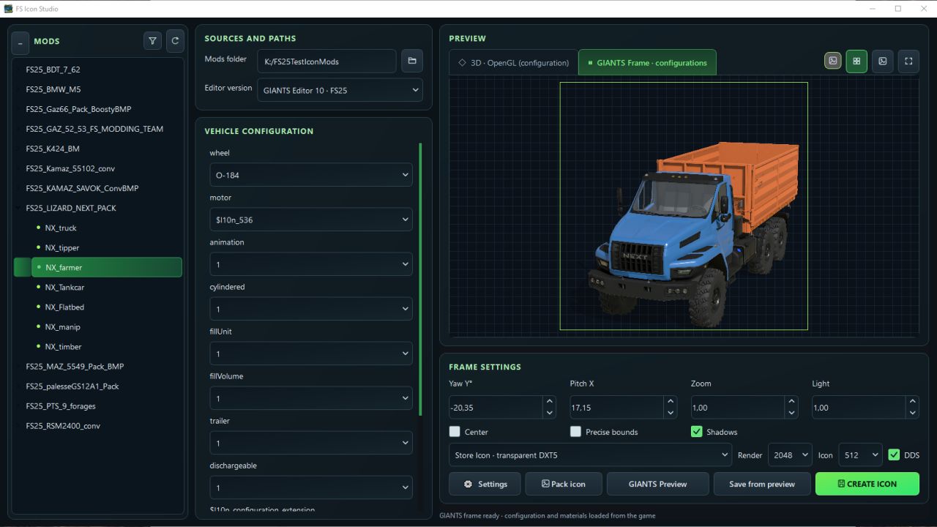The image size is (937, 527).
Task: Decrease the Zoom value with the down arrow
Action: (791, 413)
